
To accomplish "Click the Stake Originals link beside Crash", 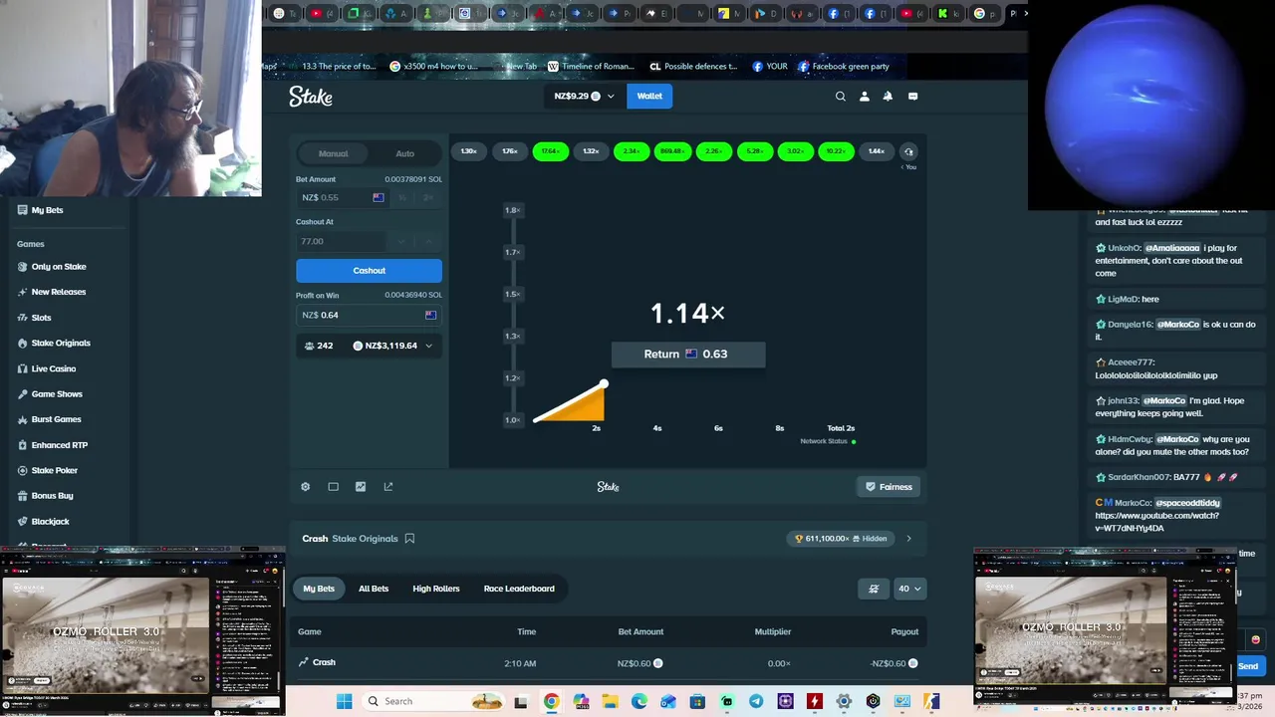I will [365, 539].
